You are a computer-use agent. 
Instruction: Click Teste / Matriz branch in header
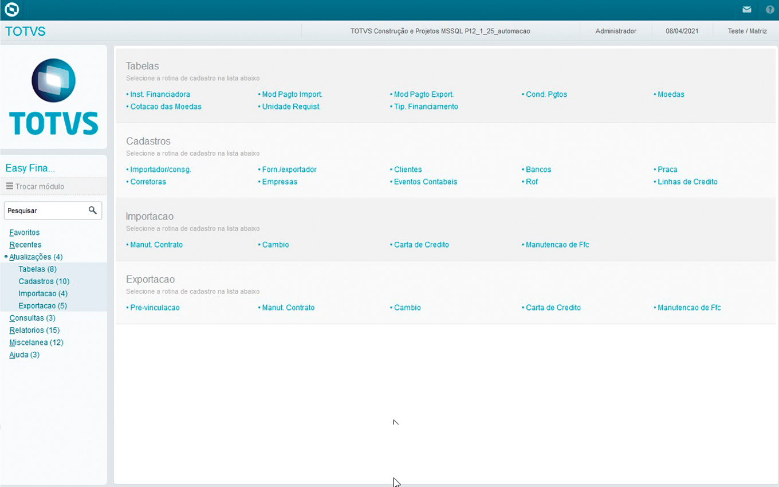(x=747, y=31)
